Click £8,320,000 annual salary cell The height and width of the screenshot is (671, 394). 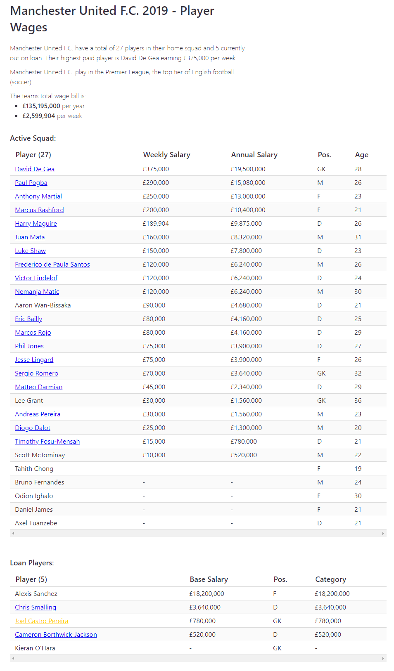click(x=246, y=237)
